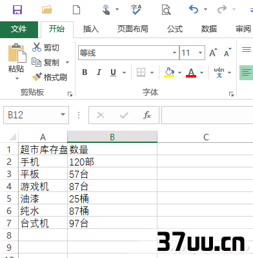253x258 pixels.
Task: Apply the yellow fill color bucket
Action: pyautogui.click(x=169, y=72)
